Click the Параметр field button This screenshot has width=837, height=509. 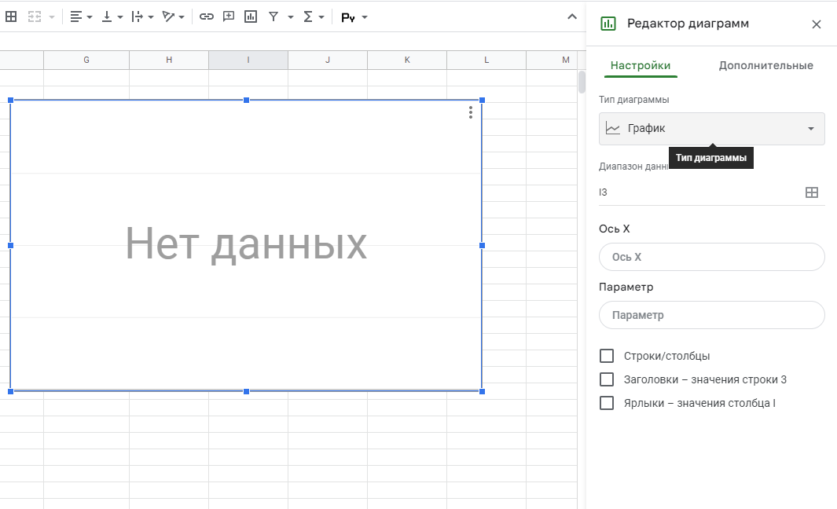click(711, 315)
